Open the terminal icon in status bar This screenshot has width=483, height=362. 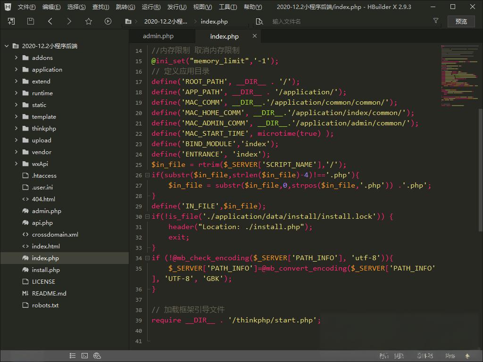coord(84,356)
